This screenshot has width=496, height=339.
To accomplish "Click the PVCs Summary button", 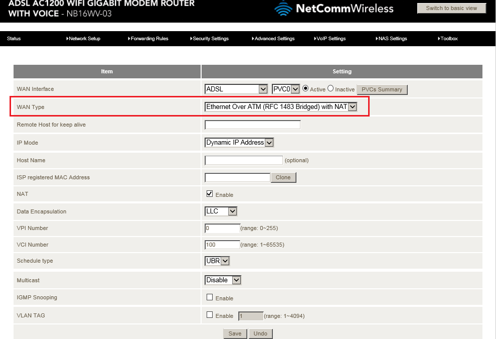I will pyautogui.click(x=382, y=90).
